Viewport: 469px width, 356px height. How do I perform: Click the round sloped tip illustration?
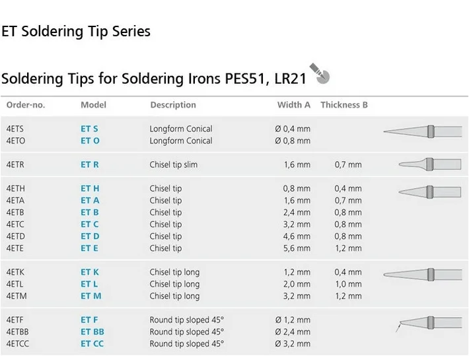tap(426, 324)
